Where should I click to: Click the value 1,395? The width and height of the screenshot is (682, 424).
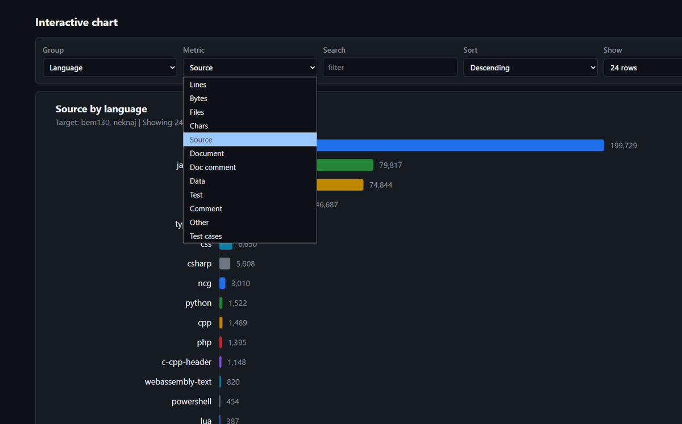237,343
